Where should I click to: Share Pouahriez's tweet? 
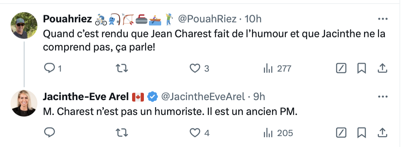coord(382,68)
